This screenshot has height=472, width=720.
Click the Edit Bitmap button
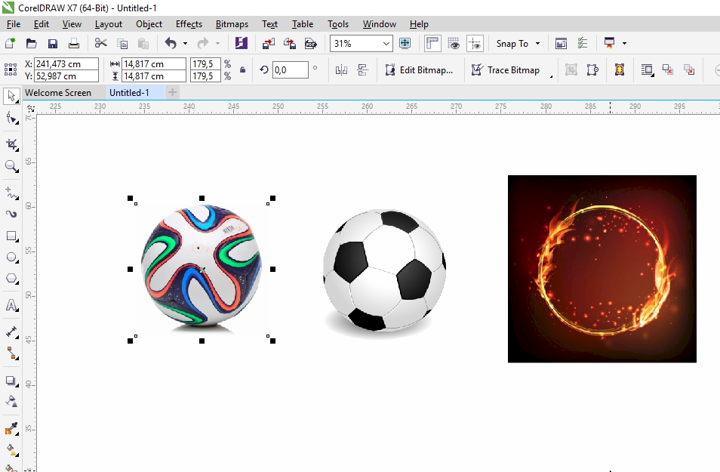point(420,69)
